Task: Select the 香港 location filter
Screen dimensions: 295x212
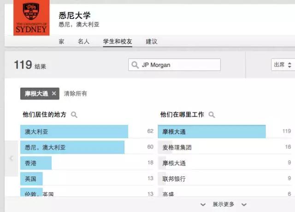Action: pyautogui.click(x=36, y=163)
